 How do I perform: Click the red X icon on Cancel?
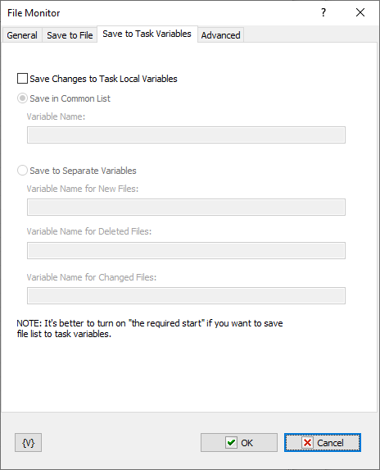click(x=307, y=442)
